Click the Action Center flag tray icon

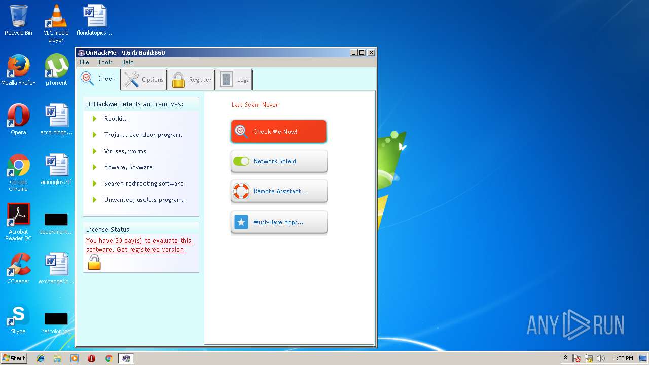576,358
